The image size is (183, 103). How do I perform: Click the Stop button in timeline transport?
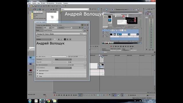66,95
